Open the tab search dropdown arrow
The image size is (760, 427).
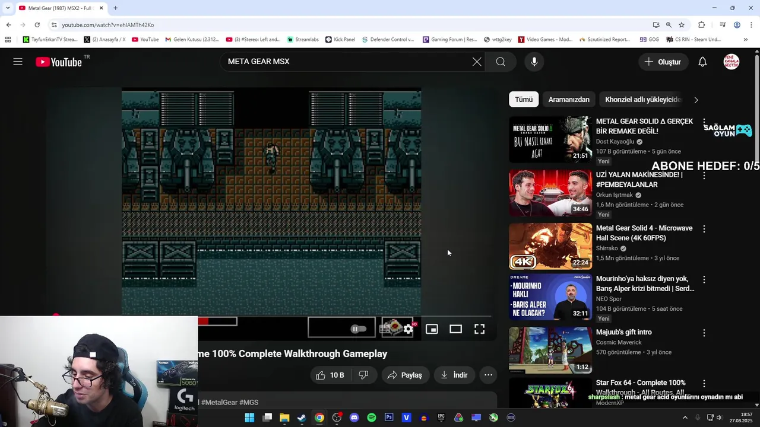pos(7,8)
